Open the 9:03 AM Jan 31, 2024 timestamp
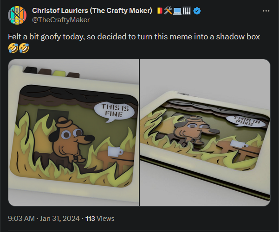279x232 pixels. pyautogui.click(x=44, y=218)
